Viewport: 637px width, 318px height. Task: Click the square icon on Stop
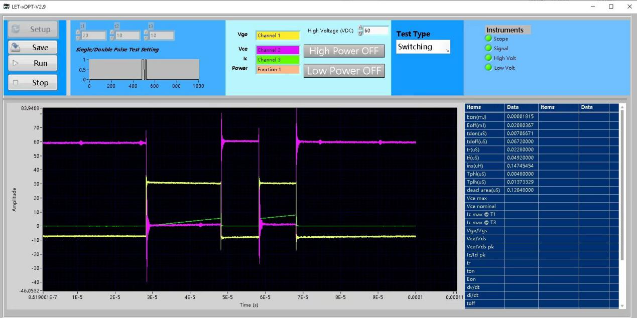(x=16, y=82)
